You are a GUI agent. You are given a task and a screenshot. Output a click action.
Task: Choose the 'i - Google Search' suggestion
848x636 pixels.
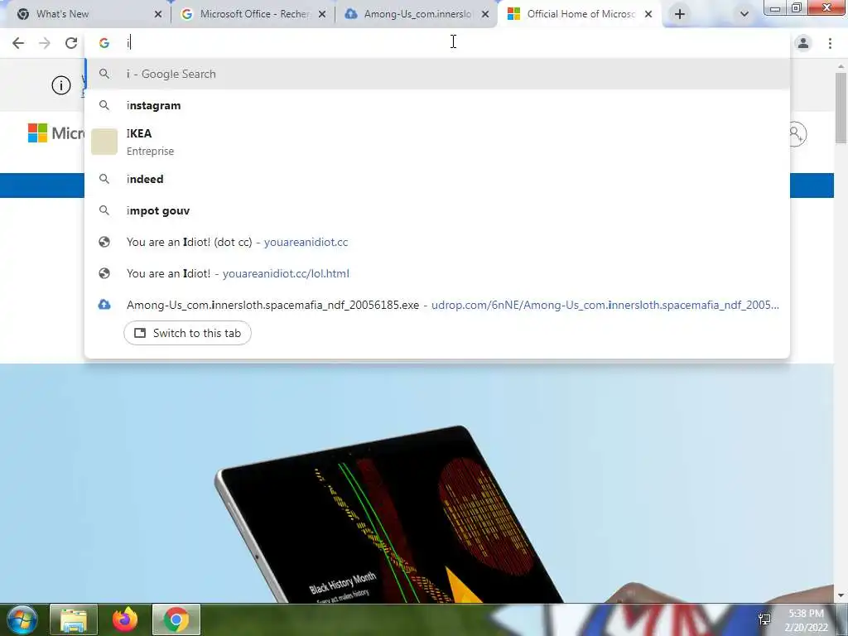pos(437,74)
